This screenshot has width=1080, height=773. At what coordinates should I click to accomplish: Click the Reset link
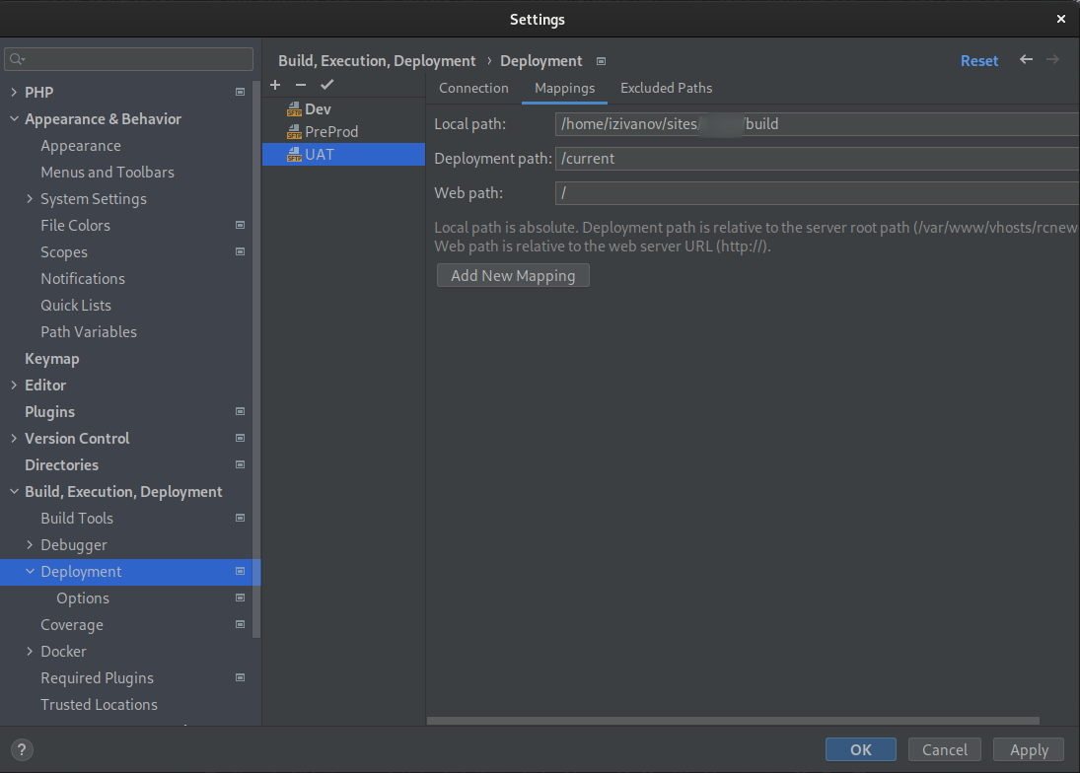click(978, 60)
